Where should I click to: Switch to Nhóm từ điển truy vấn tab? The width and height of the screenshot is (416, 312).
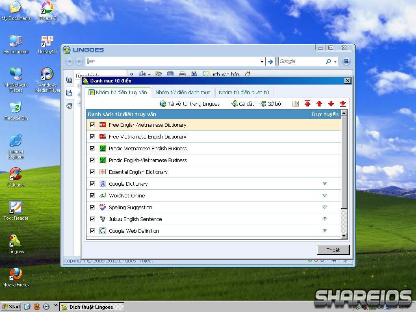tap(117, 92)
